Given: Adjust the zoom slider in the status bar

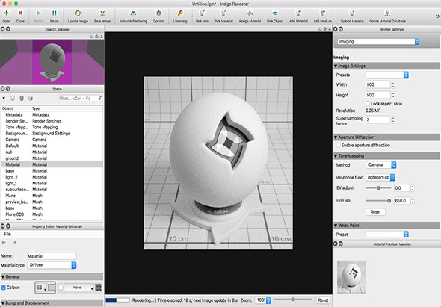Looking at the screenshot, I should [x=293, y=300].
